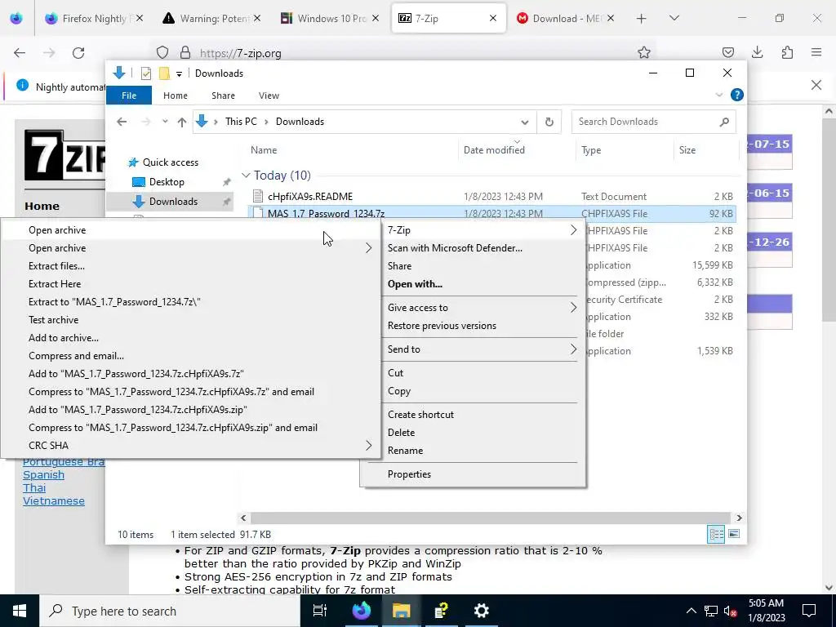Click the Thai language link

[34, 488]
